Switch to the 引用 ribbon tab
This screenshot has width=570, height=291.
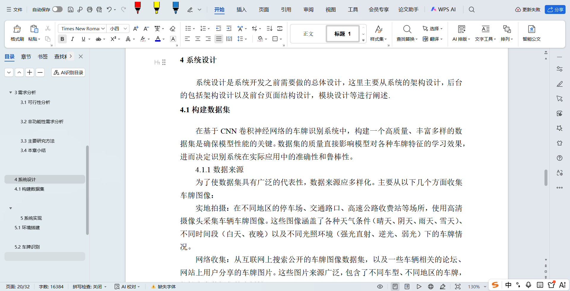pos(286,10)
